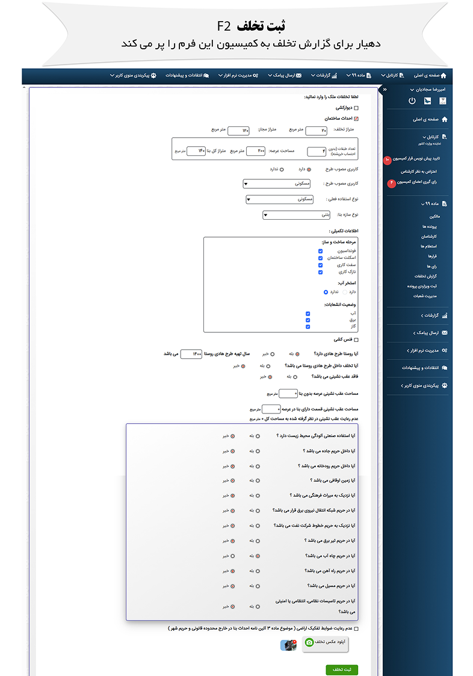Select ندارد radio for کاربری مصوب طرح

tap(283, 169)
